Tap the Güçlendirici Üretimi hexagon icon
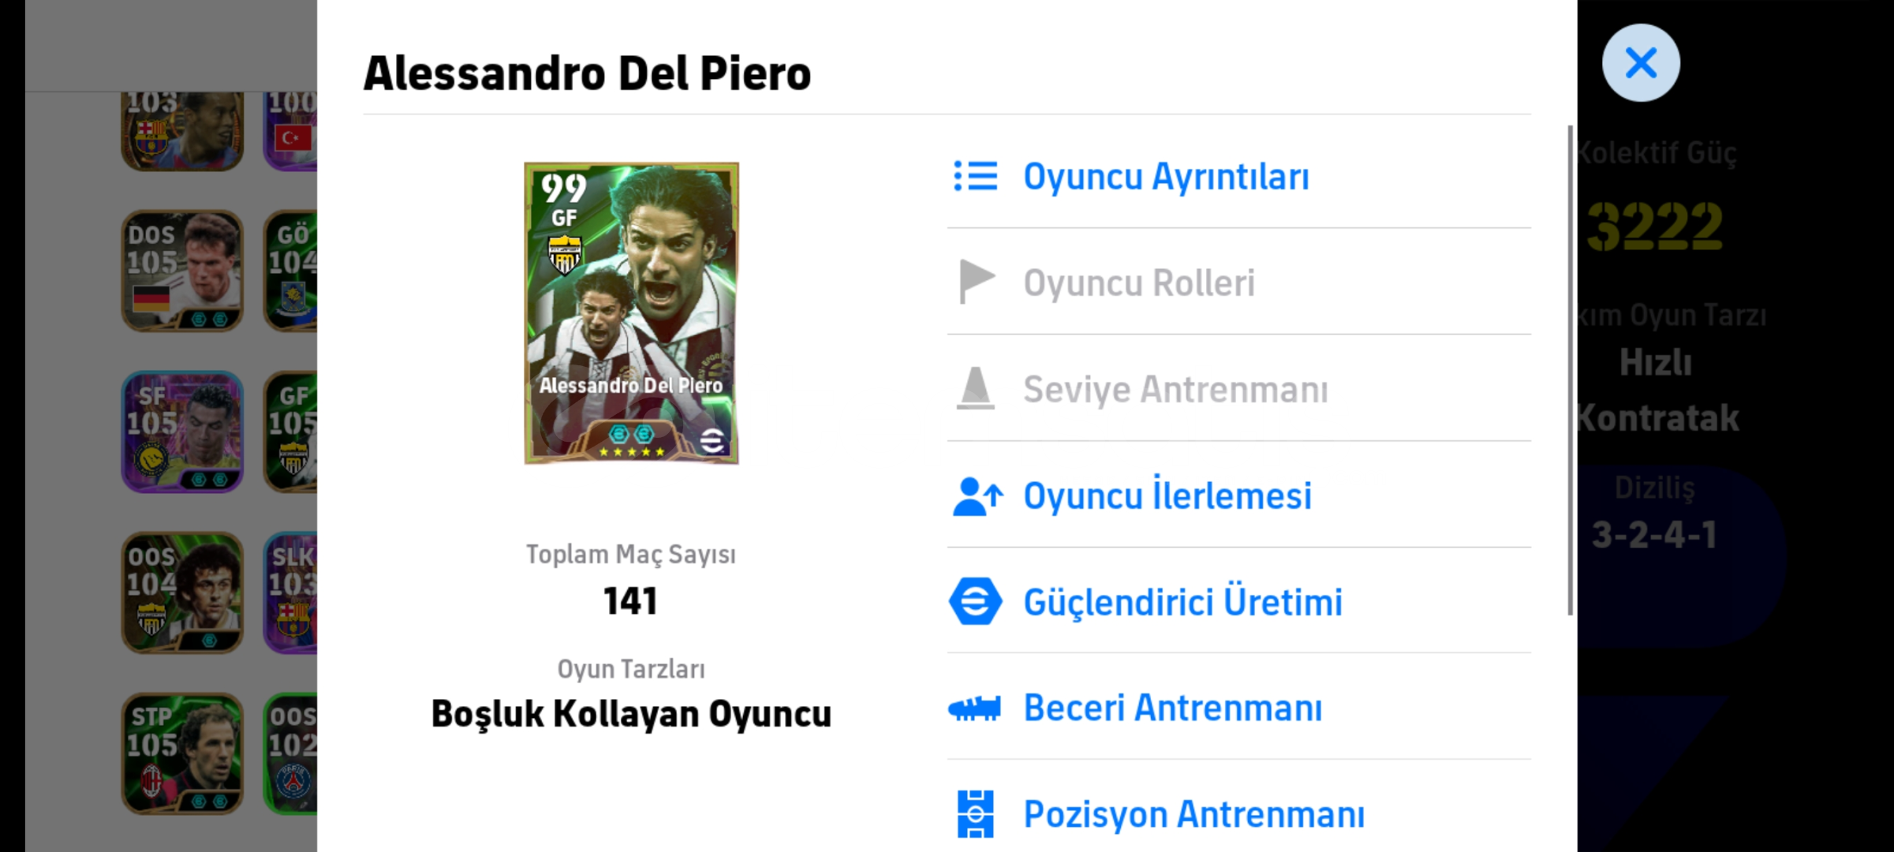Screen dimensions: 1894x852 point(975,602)
